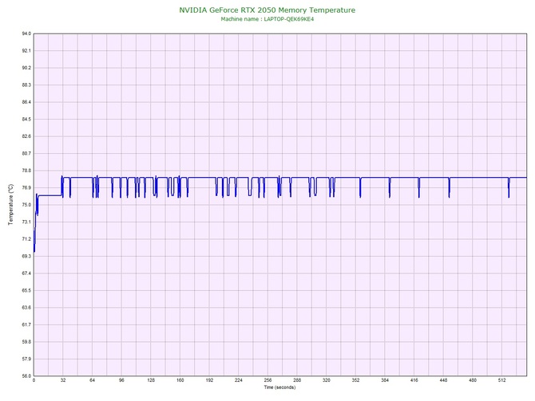Click the 57.9 y-axis value

click(26, 359)
